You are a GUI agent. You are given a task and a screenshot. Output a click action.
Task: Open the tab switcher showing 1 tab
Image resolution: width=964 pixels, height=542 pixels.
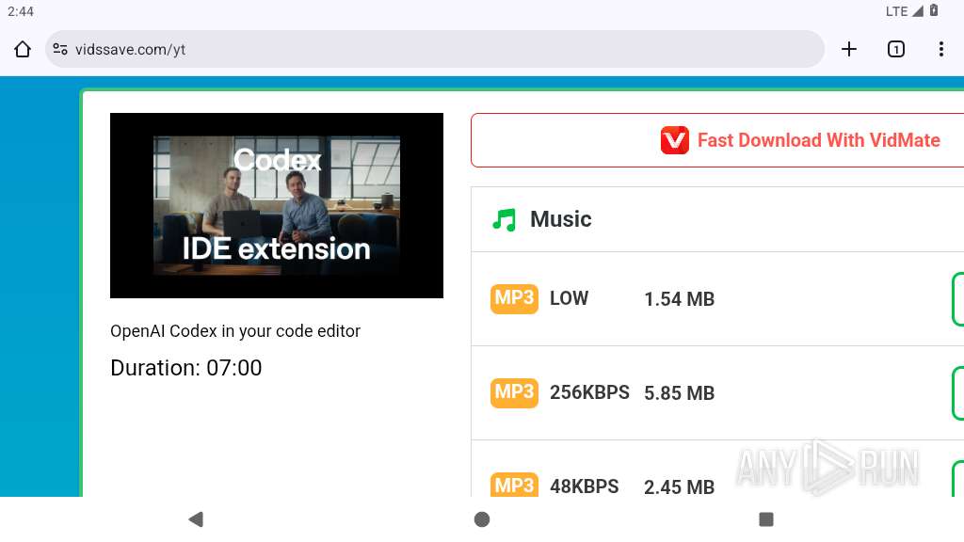[896, 49]
